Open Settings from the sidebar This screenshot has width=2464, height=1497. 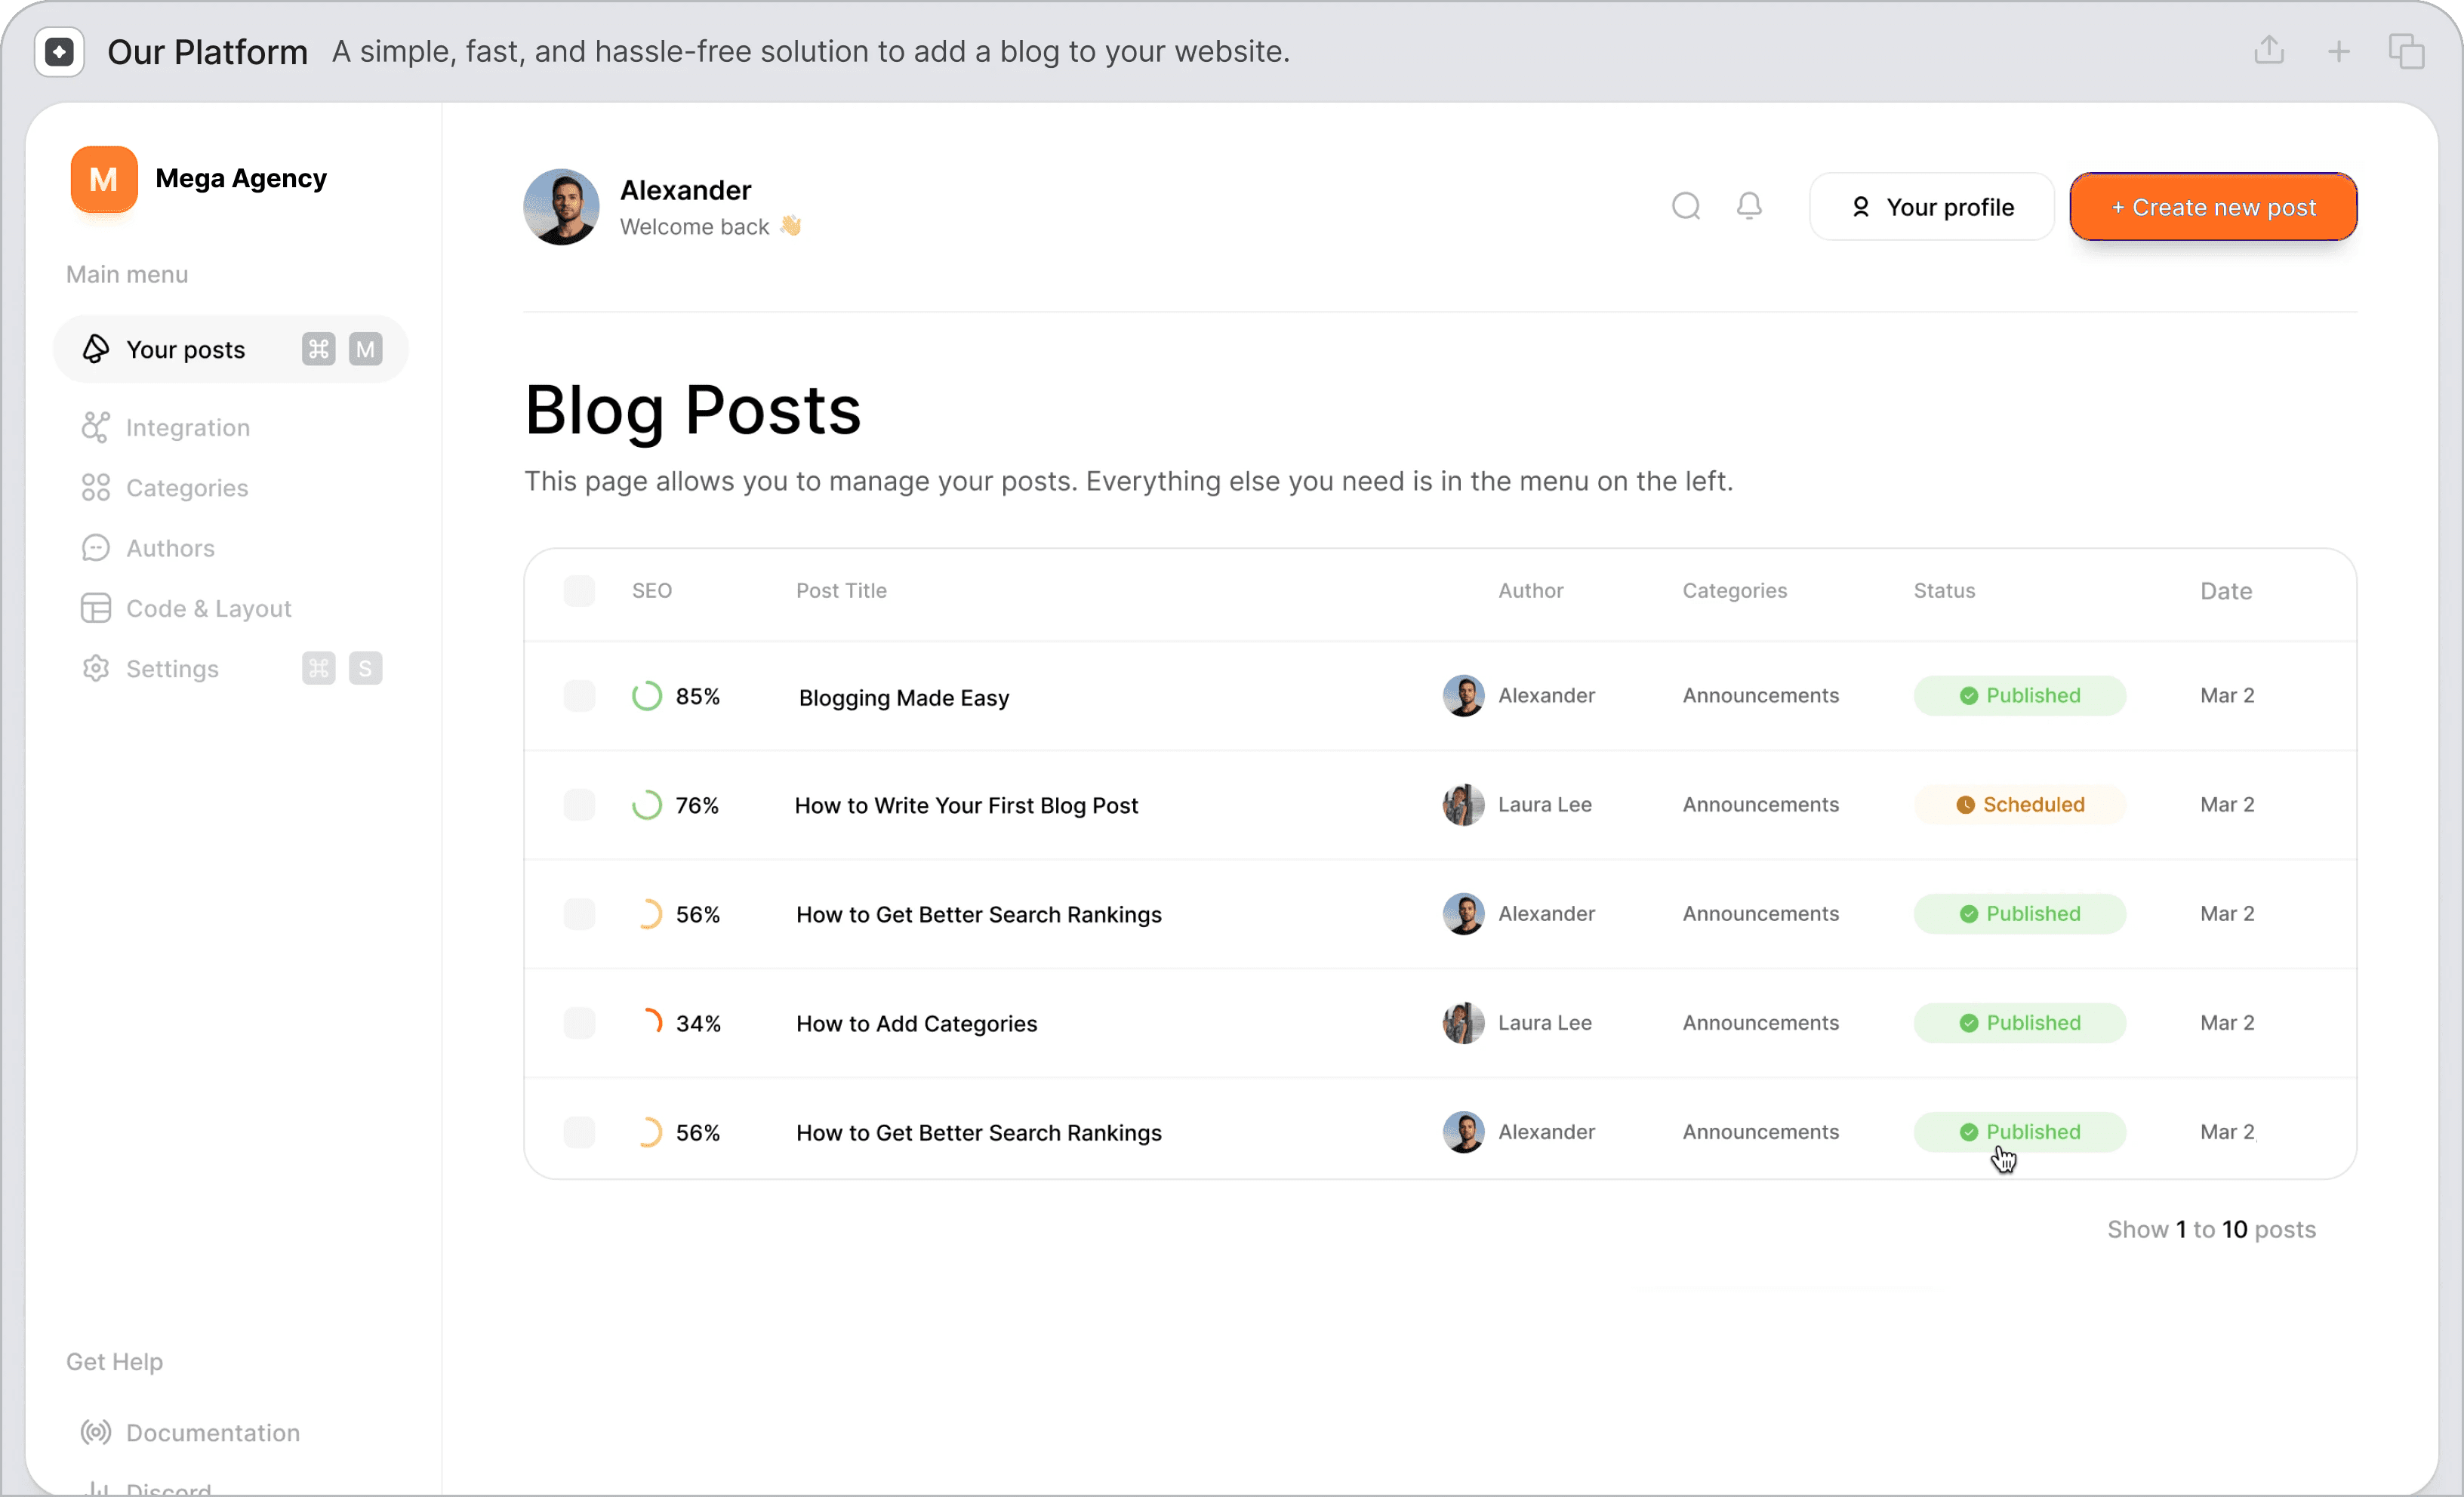coord(172,669)
